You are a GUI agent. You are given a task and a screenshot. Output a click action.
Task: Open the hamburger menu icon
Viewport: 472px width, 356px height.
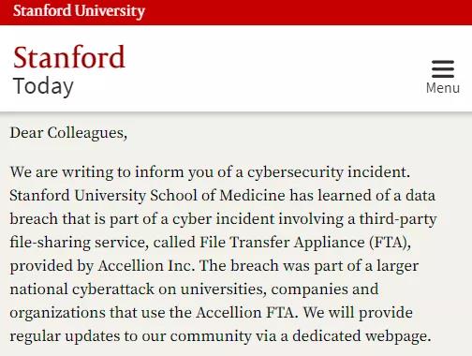[x=443, y=69]
